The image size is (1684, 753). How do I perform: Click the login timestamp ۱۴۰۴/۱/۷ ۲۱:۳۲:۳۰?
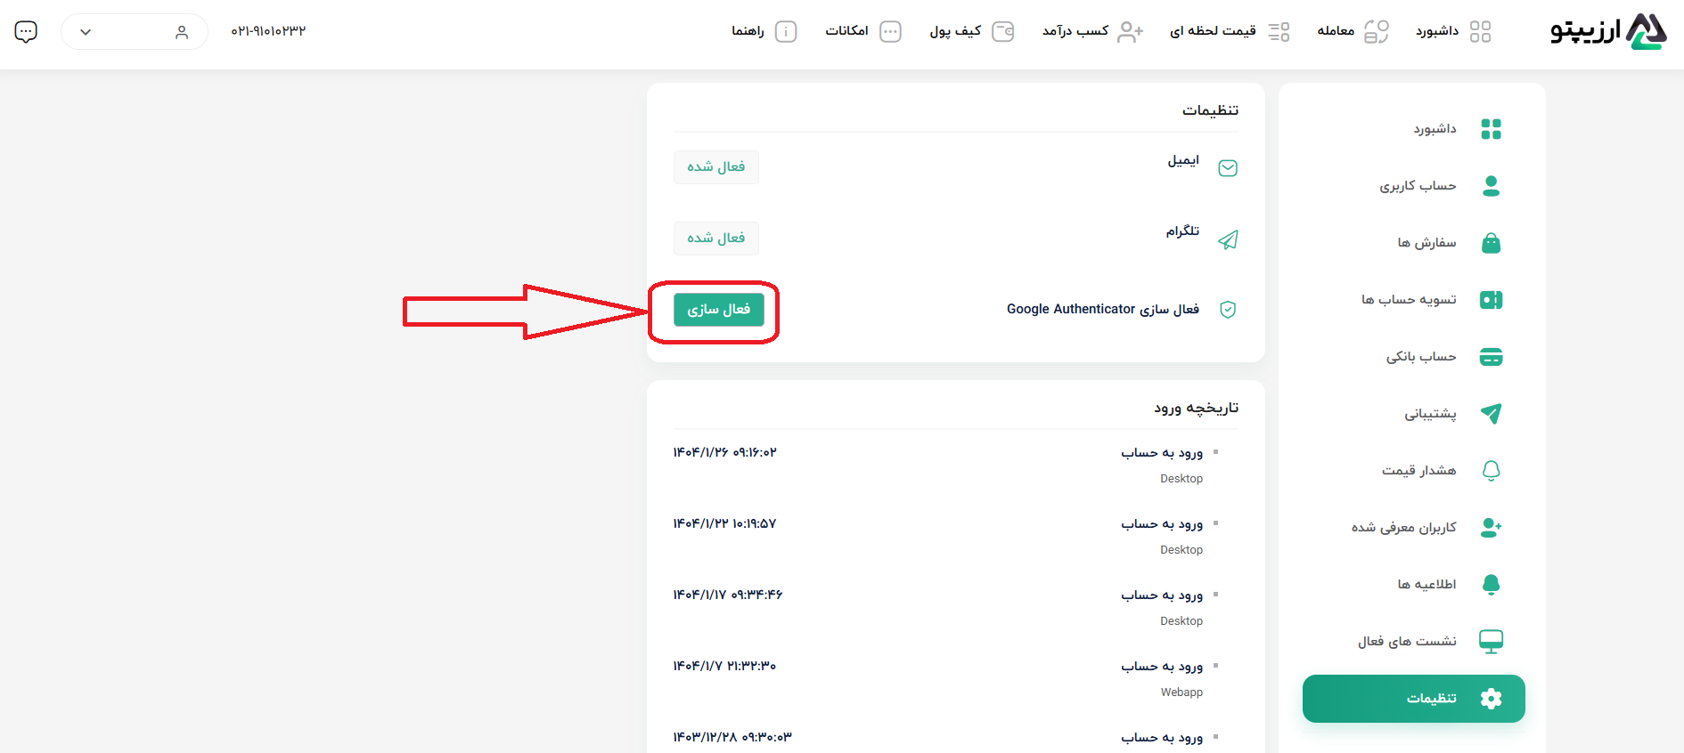[x=724, y=666]
